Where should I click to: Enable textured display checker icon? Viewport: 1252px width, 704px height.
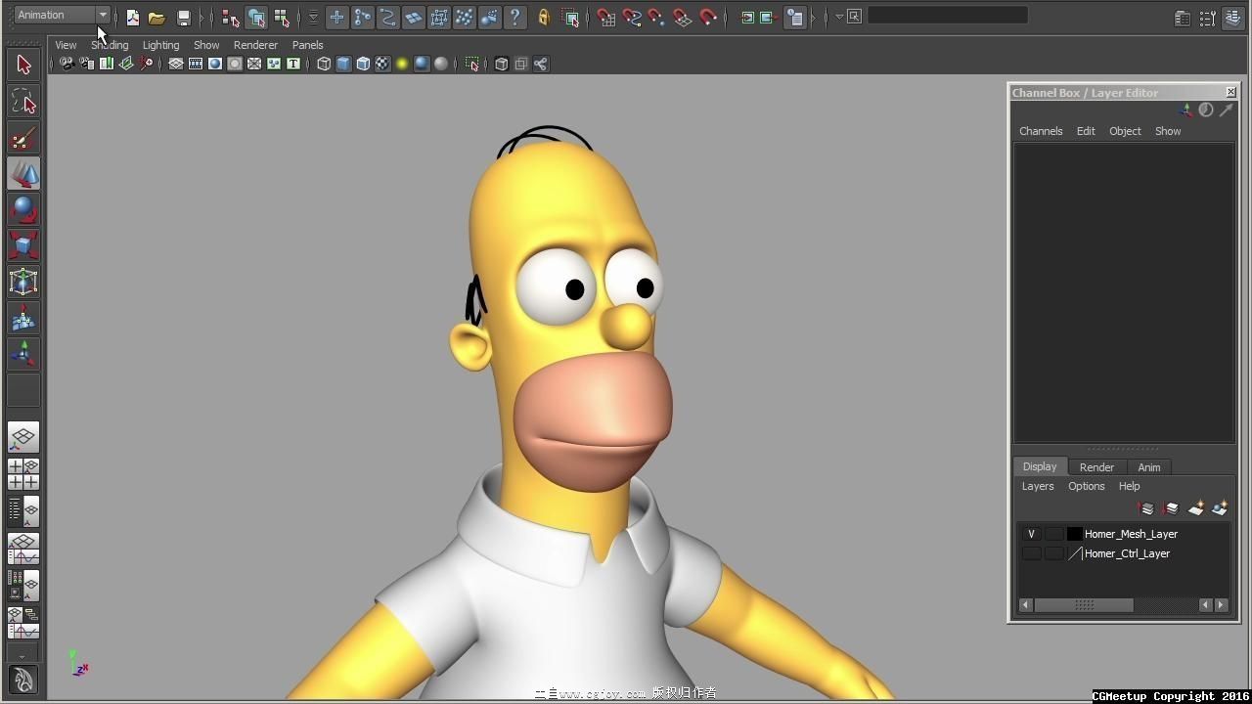coord(382,64)
